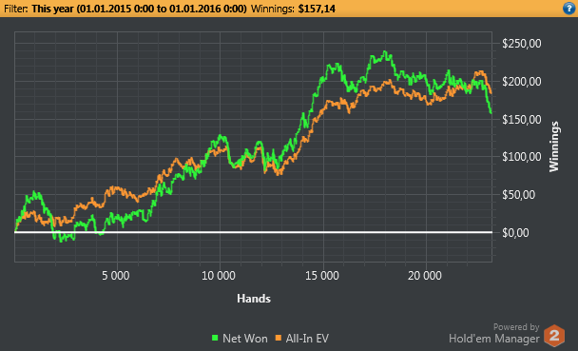Click the Powered by text
This screenshot has height=351, width=578.
516,327
